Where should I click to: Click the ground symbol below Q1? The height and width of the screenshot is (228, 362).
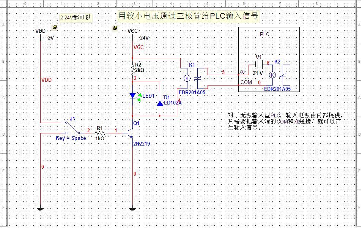click(132, 208)
